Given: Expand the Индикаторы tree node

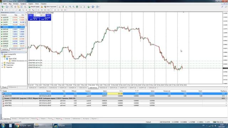Looking at the screenshot, I should tap(2, 63).
